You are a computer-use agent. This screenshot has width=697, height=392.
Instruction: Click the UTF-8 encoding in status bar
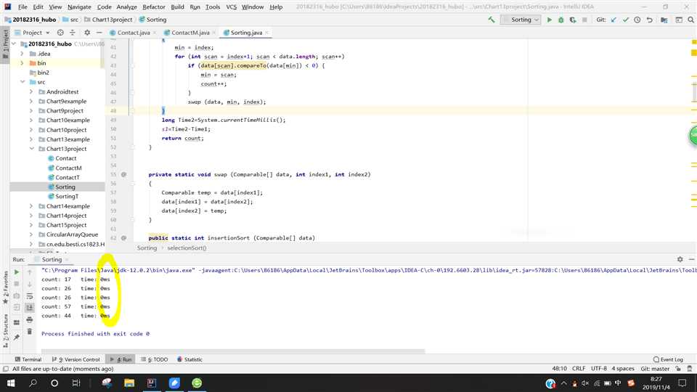pos(599,369)
